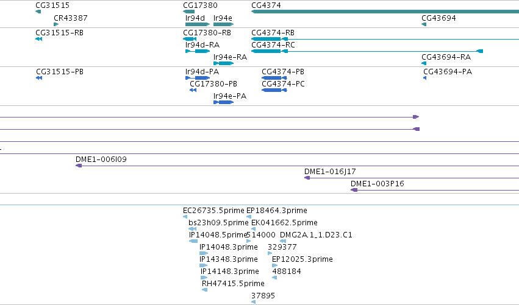Click the CG43694 gene label
This screenshot has width=519, height=305.
point(438,18)
